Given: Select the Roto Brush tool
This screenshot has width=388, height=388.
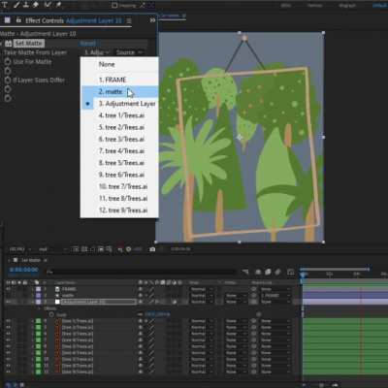Looking at the screenshot, I should pyautogui.click(x=48, y=5).
